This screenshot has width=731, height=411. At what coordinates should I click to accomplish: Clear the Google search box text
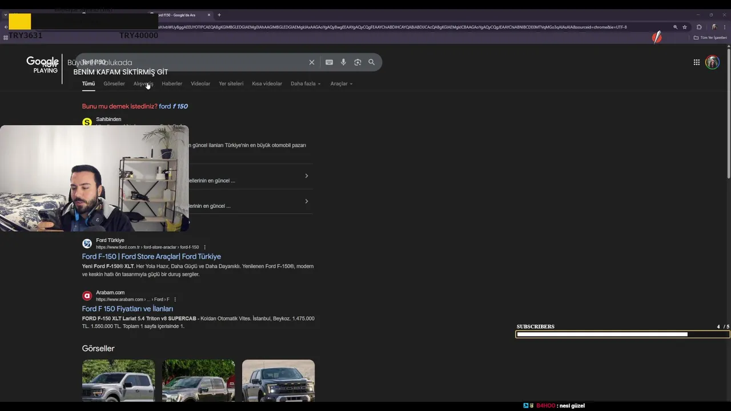pyautogui.click(x=312, y=62)
